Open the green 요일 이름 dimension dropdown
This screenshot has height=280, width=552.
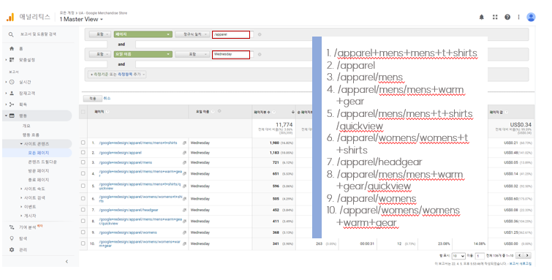coord(143,55)
